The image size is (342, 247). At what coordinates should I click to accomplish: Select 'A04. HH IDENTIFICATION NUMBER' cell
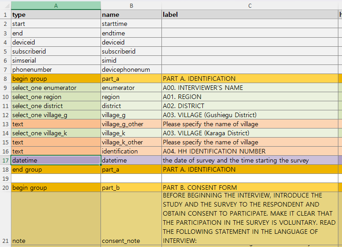(250, 151)
